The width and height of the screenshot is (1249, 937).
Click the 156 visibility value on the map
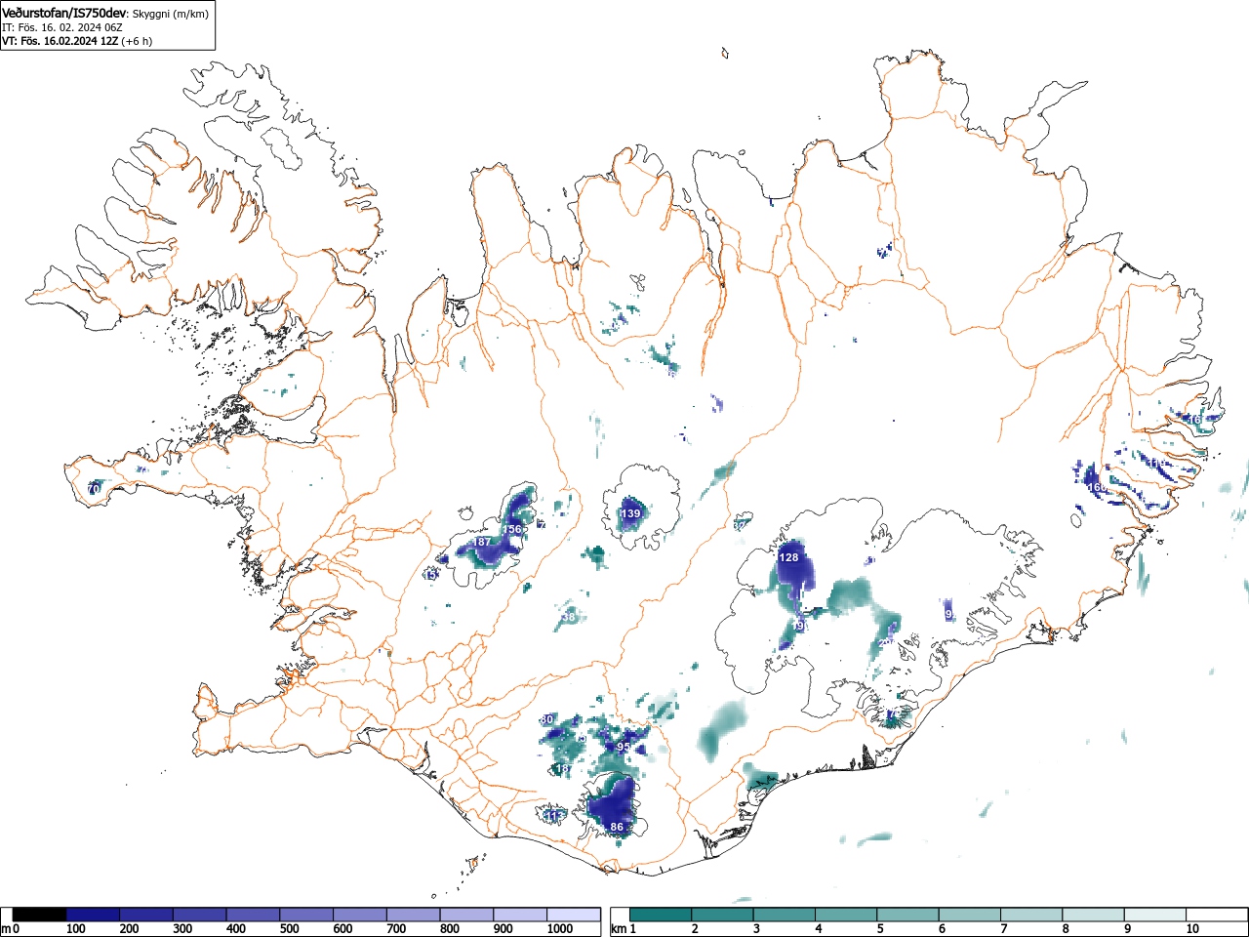click(511, 529)
